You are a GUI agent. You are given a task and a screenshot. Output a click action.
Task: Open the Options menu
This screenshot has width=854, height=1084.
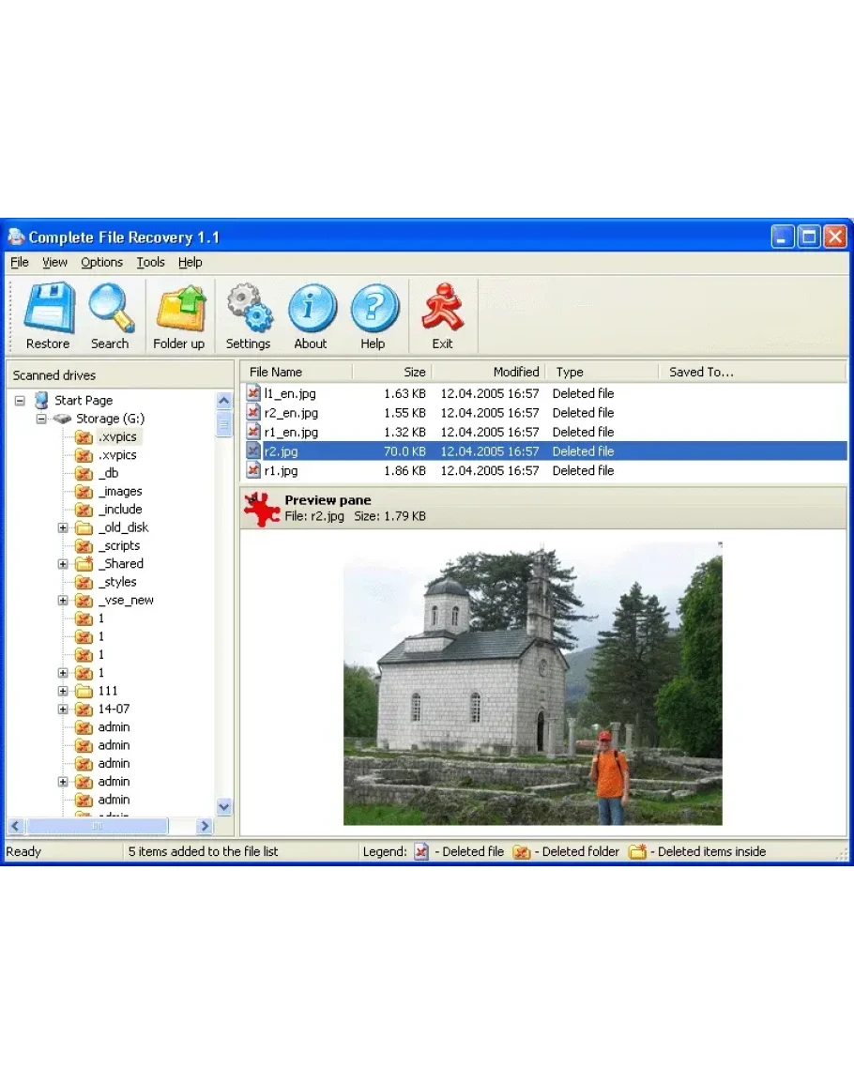coord(101,263)
